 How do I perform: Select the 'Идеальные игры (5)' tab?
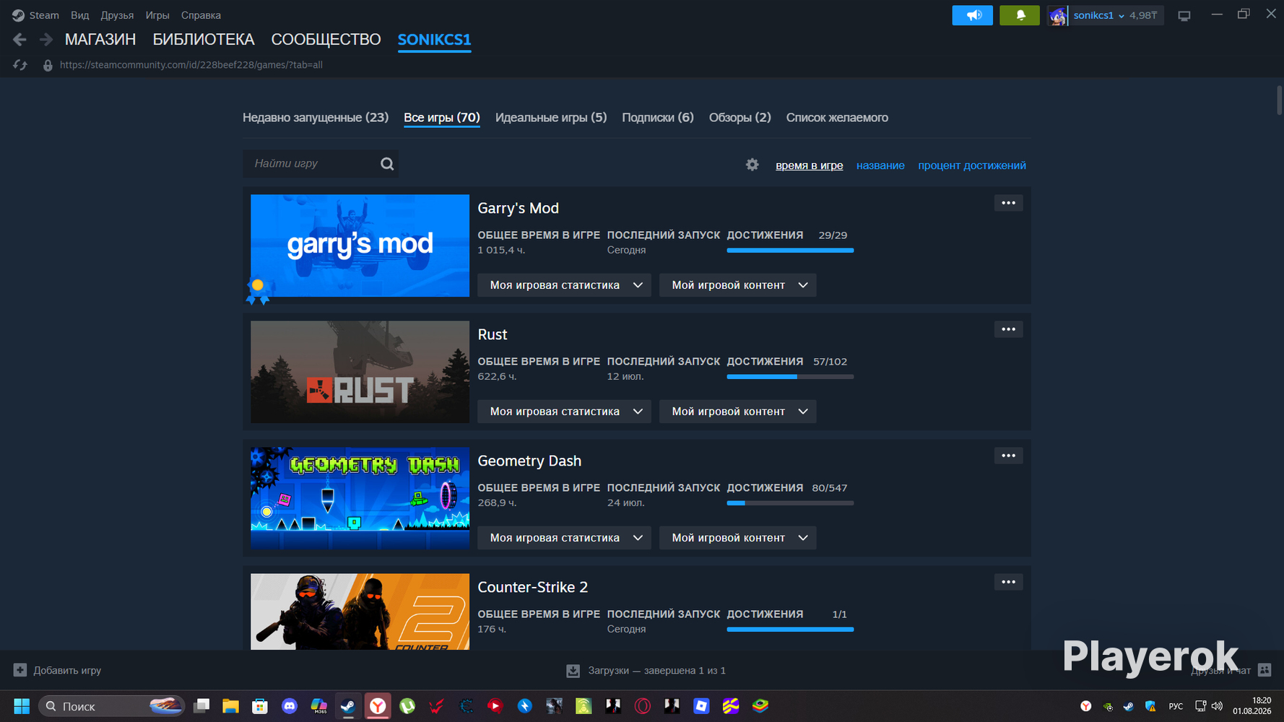click(x=551, y=118)
